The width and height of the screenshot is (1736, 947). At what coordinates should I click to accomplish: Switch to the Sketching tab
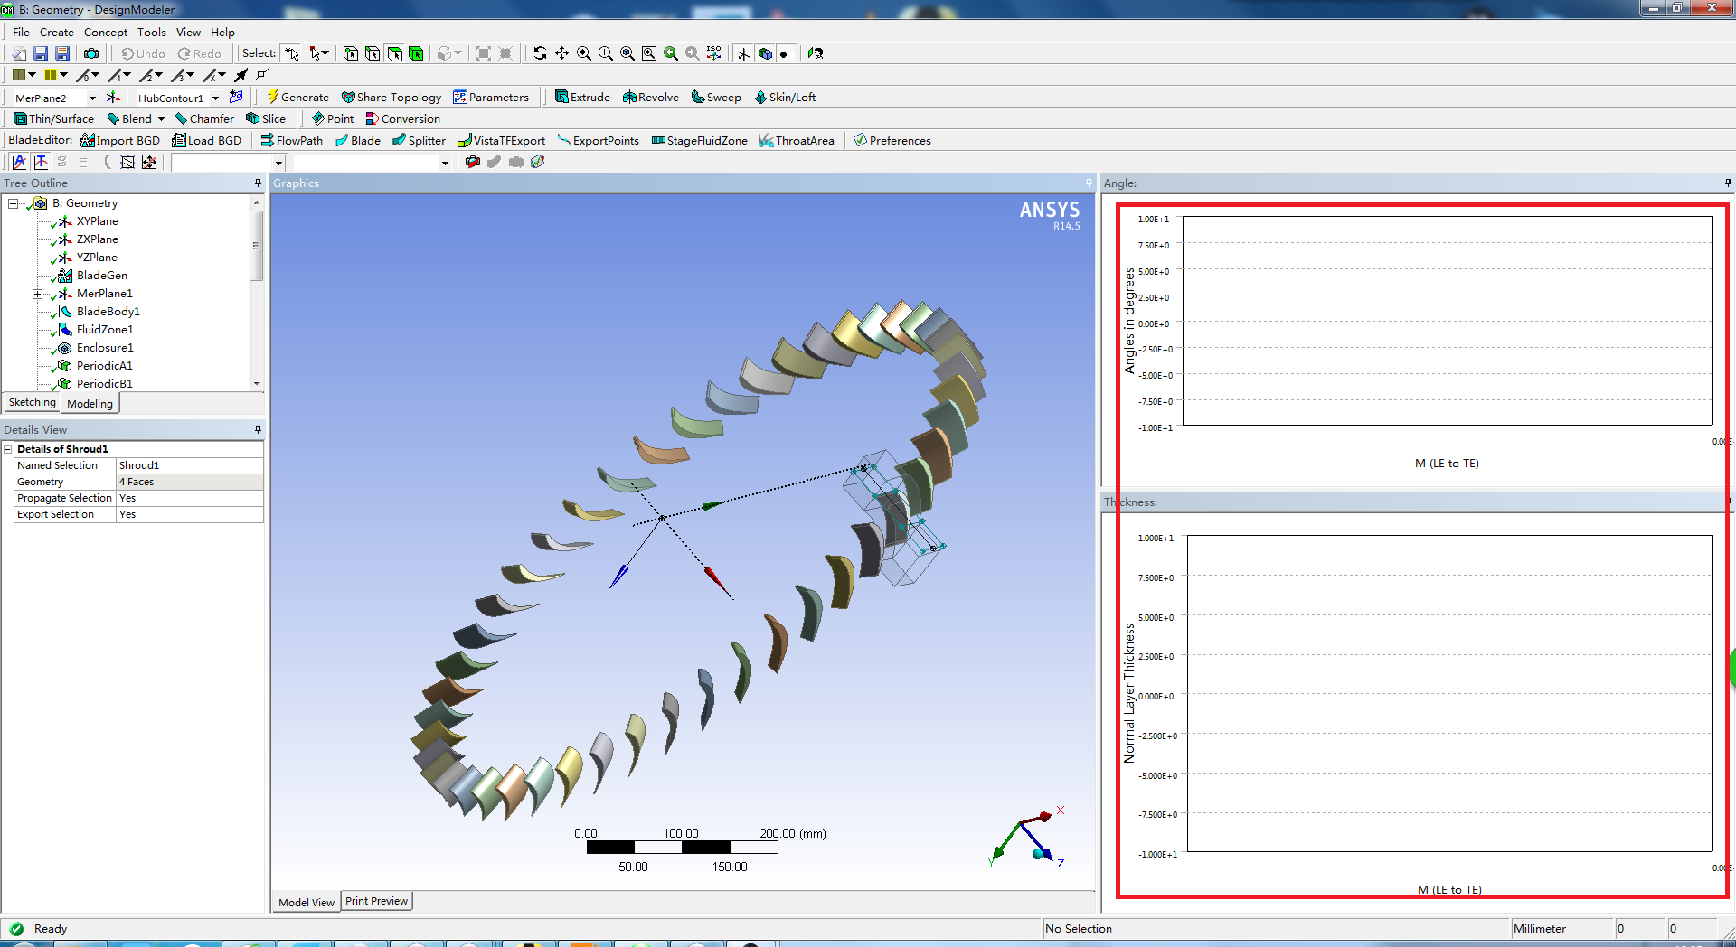coord(33,403)
